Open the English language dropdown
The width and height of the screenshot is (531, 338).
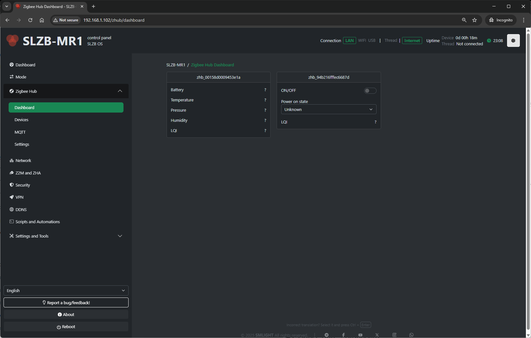click(x=66, y=290)
